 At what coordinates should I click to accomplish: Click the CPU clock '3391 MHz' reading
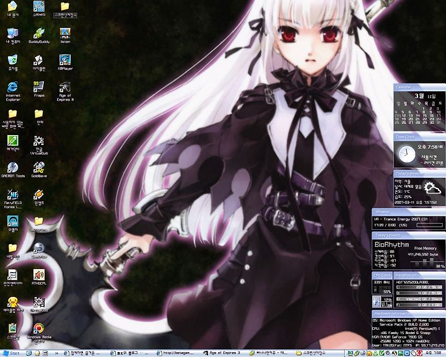(x=382, y=282)
